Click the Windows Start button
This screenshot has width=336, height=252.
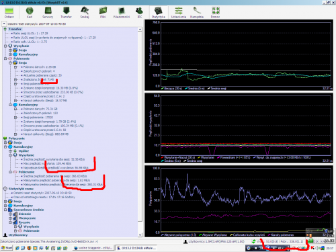pos(7,248)
